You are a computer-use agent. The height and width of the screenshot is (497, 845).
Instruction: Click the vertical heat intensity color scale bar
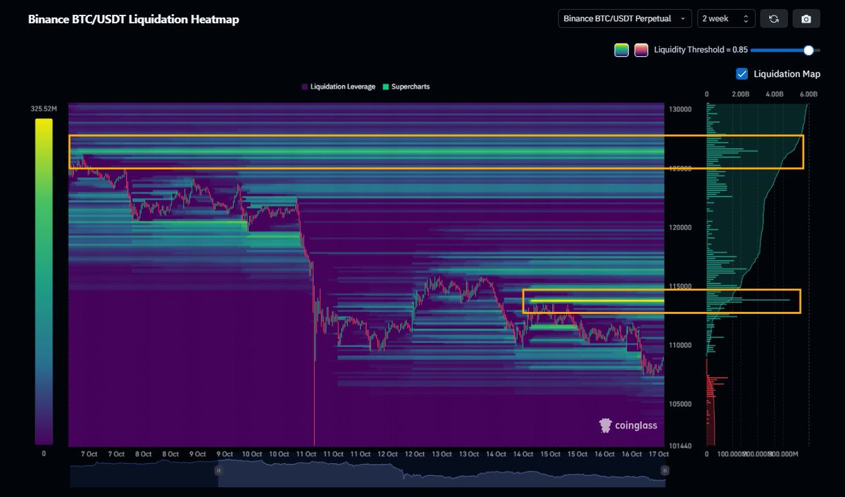pyautogui.click(x=44, y=281)
